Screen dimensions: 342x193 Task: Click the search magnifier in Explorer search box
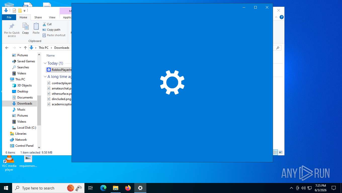pos(278,48)
